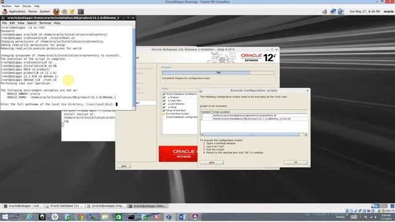
Task: Open the VirtualBox cube icon in Windows taskbar
Action: click(169, 216)
